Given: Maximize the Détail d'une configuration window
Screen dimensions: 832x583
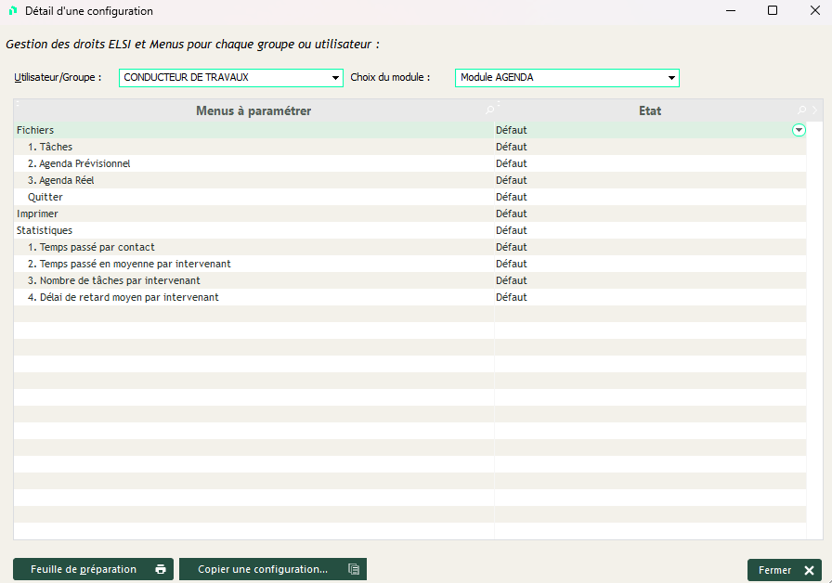Looking at the screenshot, I should [773, 10].
